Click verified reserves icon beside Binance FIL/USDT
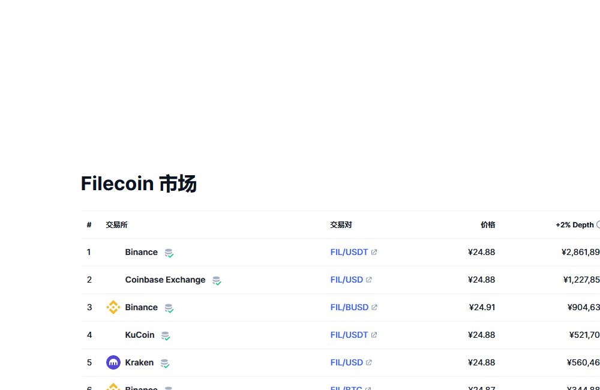Viewport: 600px width, 390px height. tap(169, 253)
